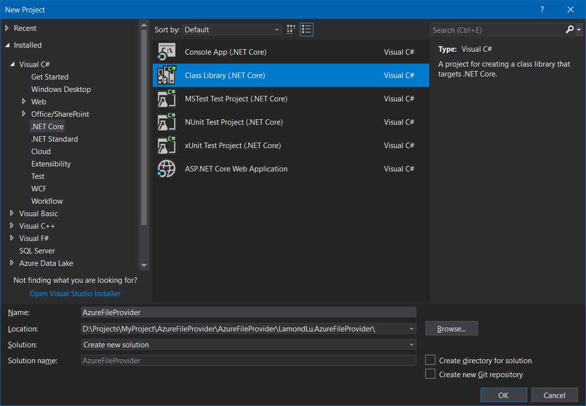The image size is (586, 406).
Task: Click the Solution name field
Action: [249, 360]
